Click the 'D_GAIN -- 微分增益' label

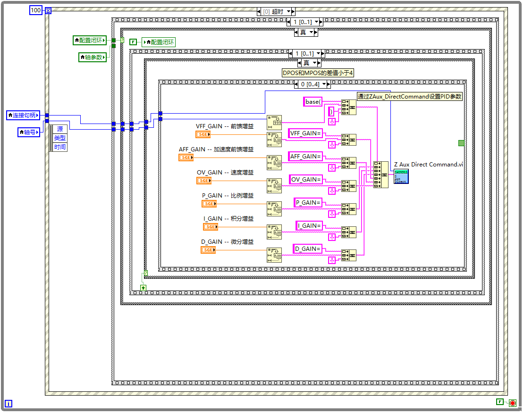(227, 242)
